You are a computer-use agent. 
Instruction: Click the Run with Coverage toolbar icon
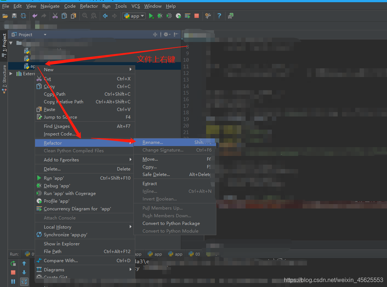click(x=169, y=16)
